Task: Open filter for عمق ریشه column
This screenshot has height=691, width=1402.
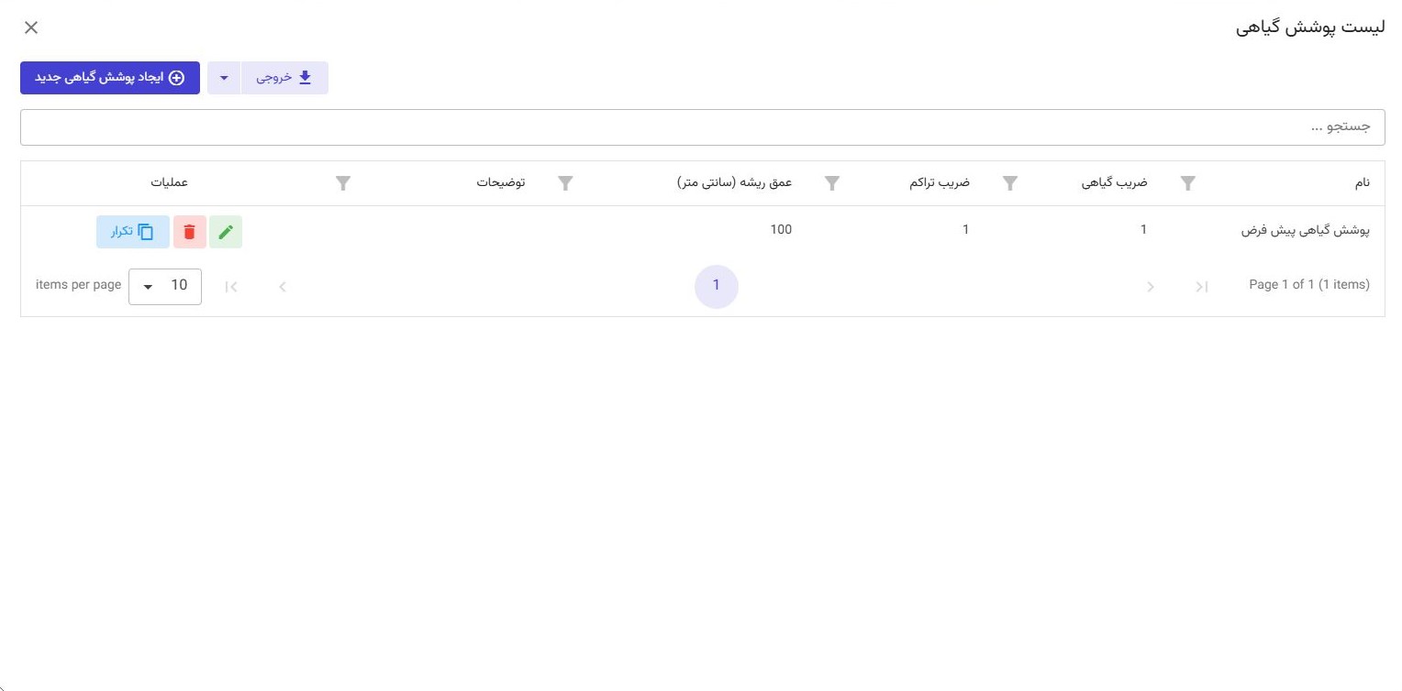Action: coord(565,183)
